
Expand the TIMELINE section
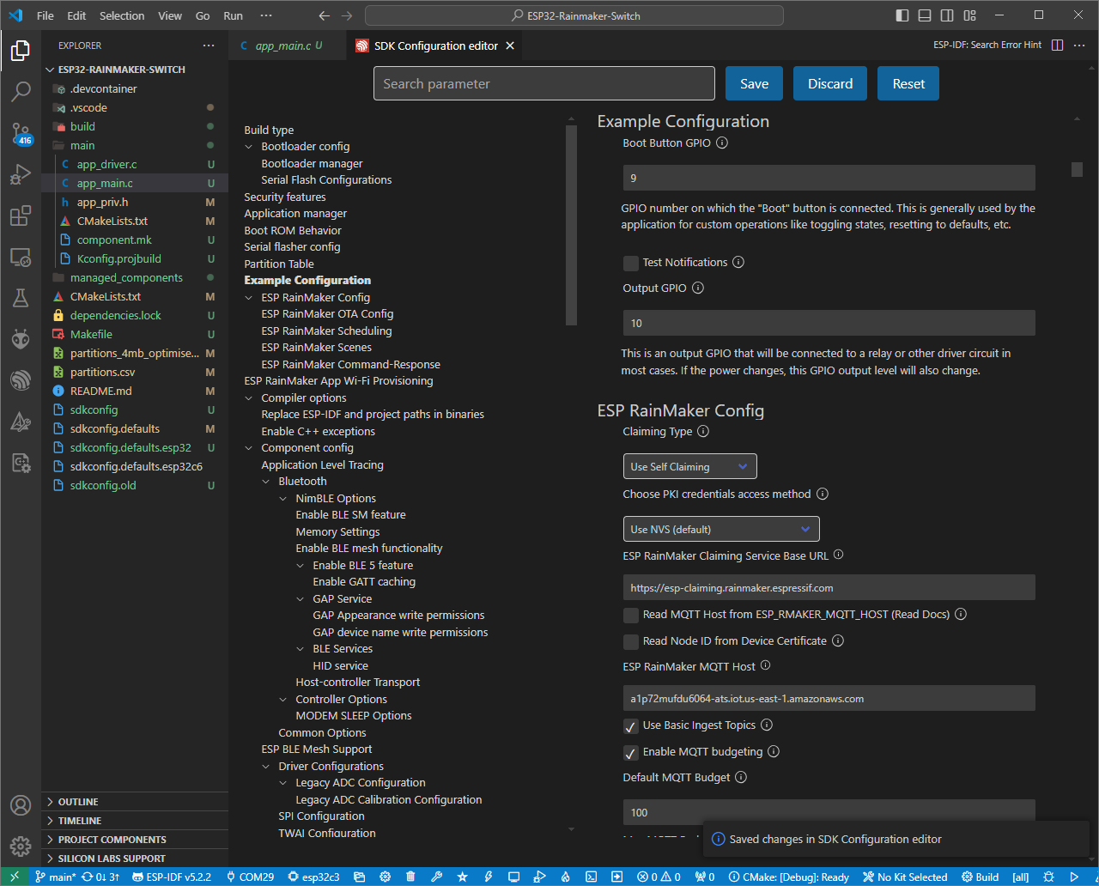135,821
